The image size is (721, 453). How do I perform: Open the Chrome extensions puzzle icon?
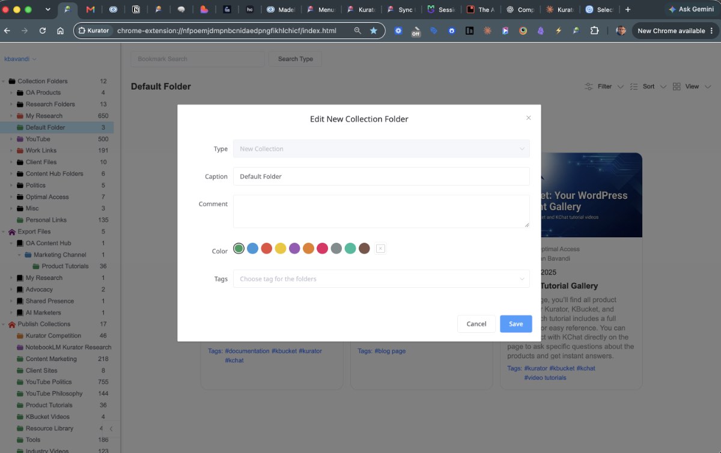[594, 31]
